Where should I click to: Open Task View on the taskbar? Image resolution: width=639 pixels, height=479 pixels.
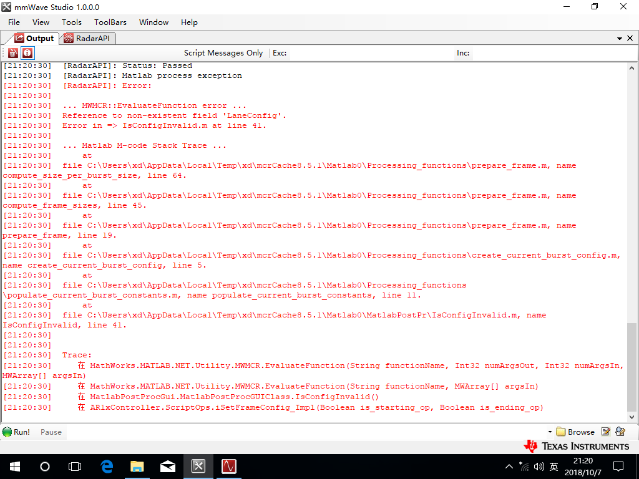pyautogui.click(x=75, y=467)
